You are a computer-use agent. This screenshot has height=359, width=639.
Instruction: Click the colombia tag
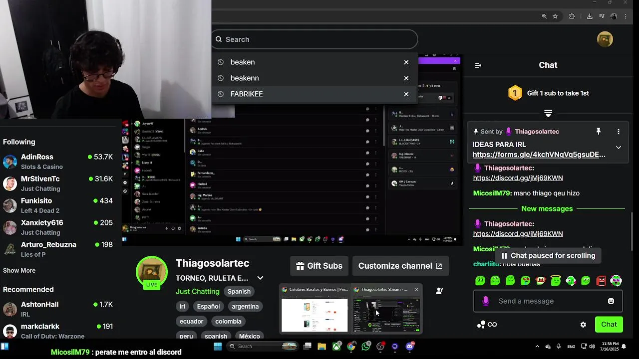click(228, 322)
